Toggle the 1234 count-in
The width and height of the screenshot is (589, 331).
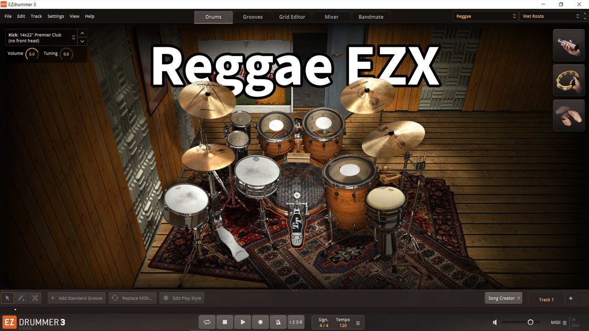click(x=295, y=322)
